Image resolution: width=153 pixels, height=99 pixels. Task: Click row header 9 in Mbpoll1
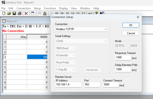(x=5, y=87)
